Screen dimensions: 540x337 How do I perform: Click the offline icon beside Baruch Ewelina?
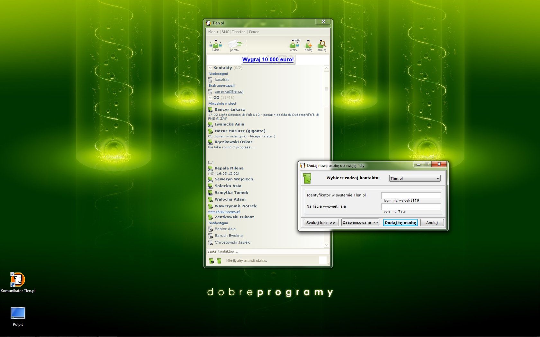click(x=211, y=236)
